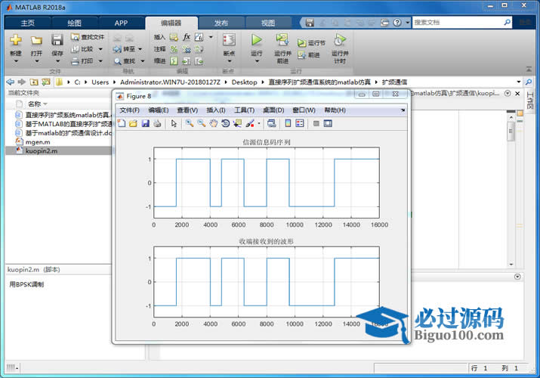Click the quick-access save icon
540x378 pixels.
310,23
